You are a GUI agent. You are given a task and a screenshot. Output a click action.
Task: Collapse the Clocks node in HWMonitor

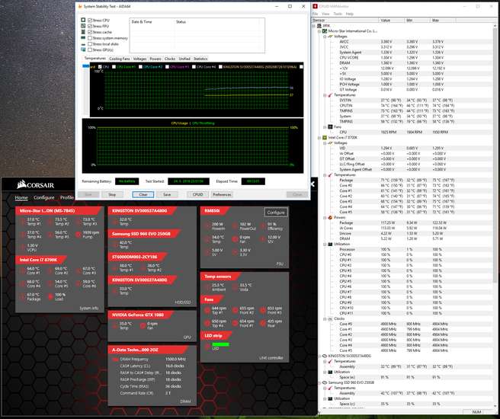[325, 318]
